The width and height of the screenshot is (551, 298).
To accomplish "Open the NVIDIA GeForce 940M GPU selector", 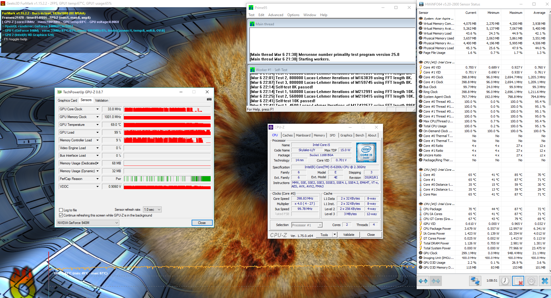I will 88,223.
